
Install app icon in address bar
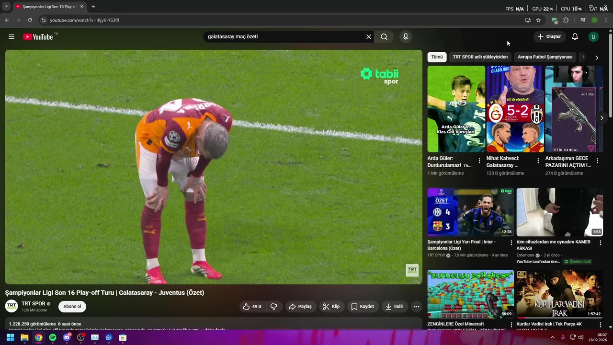click(x=528, y=20)
